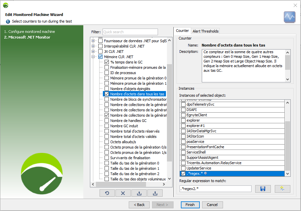
Task: Click the download/import counters icon button
Action: (155, 193)
